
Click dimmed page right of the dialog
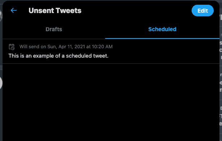(221, 71)
